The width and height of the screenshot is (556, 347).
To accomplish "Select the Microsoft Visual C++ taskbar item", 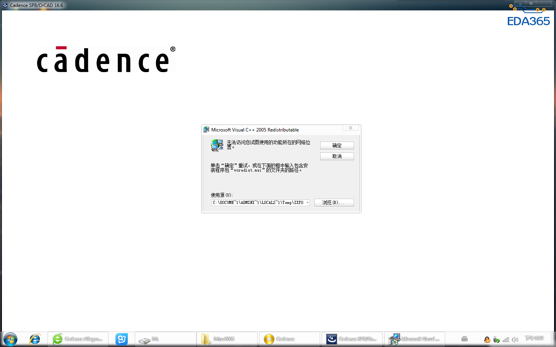I will coord(415,339).
